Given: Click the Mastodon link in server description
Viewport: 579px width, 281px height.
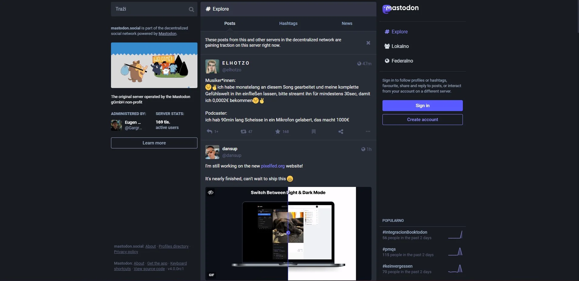Looking at the screenshot, I should pos(167,34).
